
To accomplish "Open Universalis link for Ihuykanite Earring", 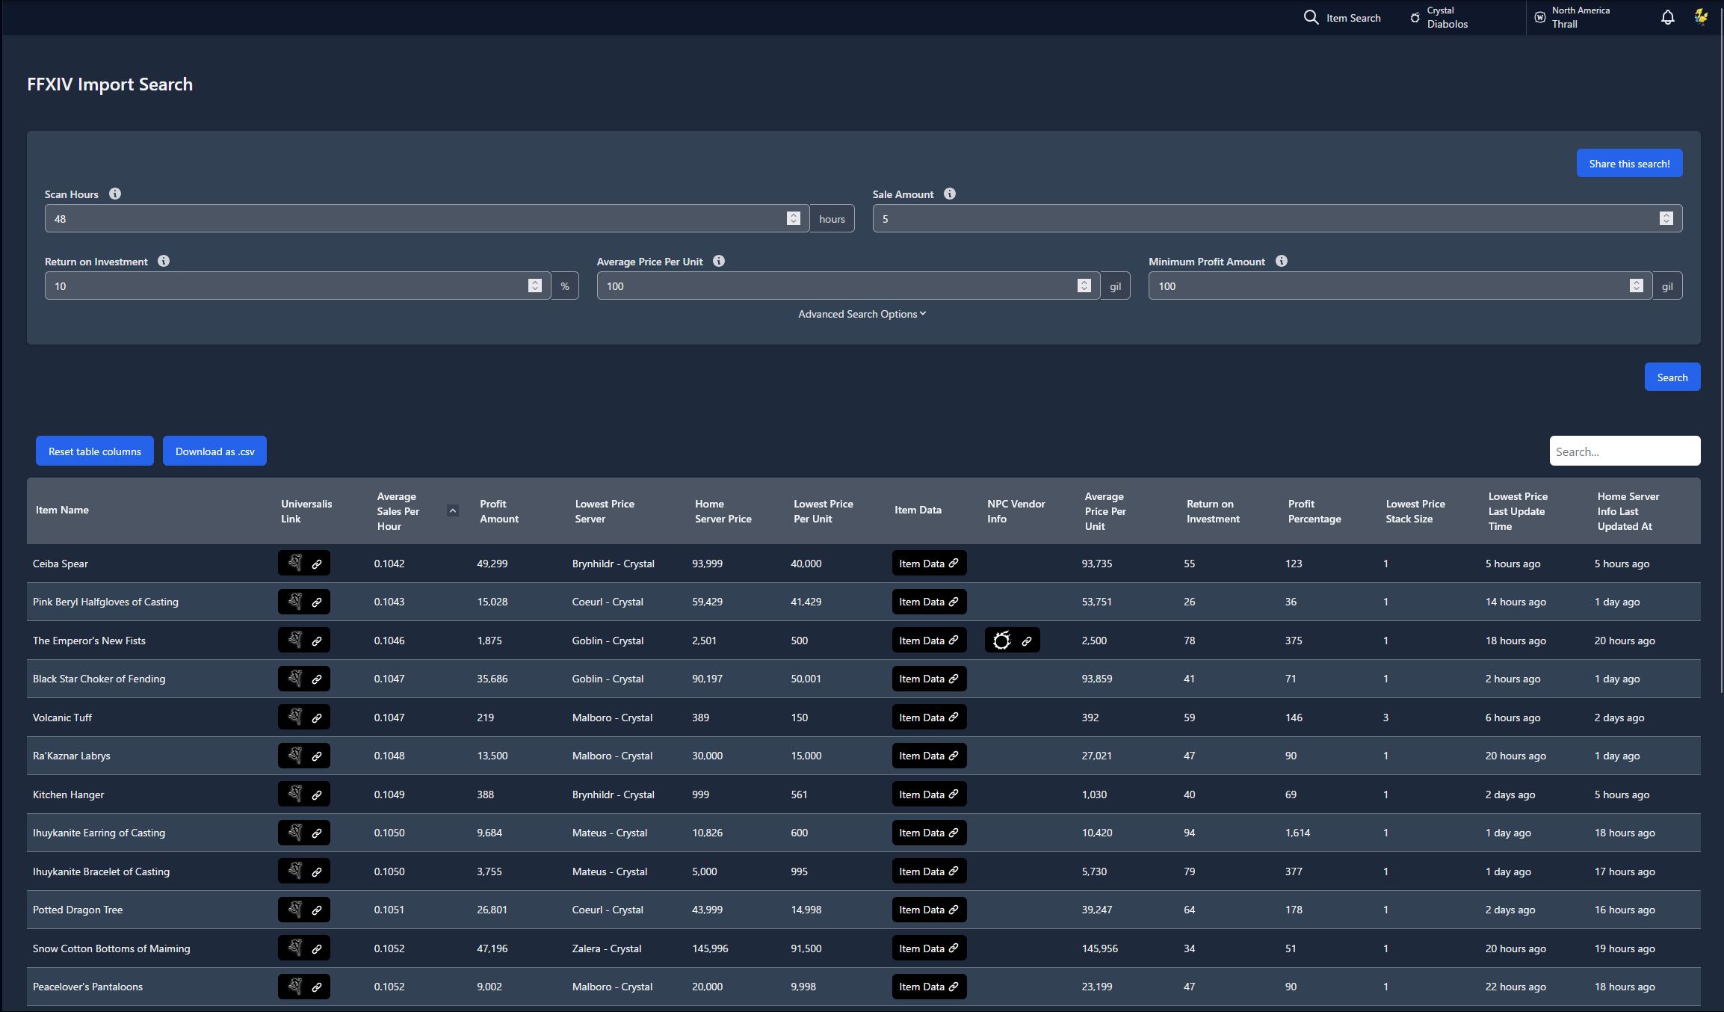I will click(304, 833).
